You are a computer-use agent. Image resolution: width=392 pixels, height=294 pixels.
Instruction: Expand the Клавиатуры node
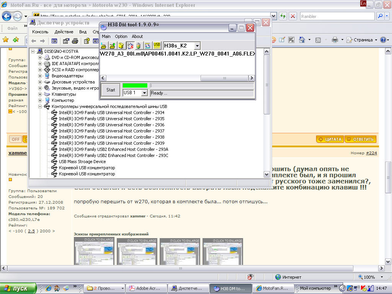(40, 94)
